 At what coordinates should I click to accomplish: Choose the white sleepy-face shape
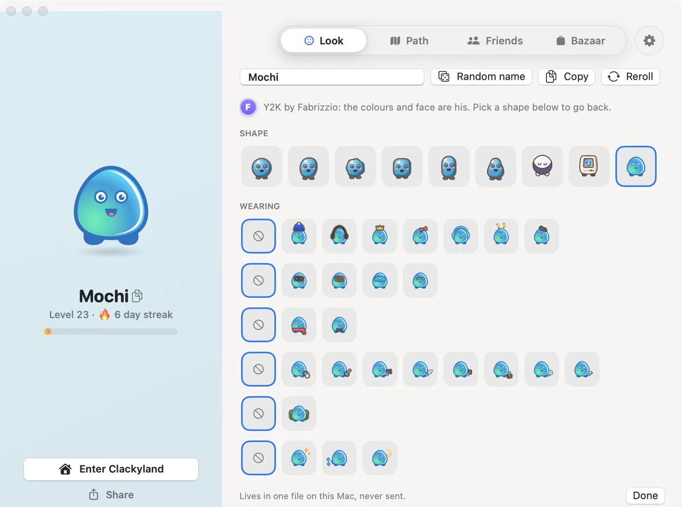(542, 166)
